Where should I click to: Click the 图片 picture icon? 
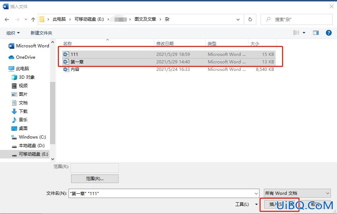coord(14,94)
